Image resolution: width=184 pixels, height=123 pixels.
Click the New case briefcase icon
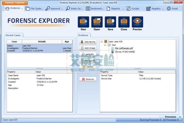pyautogui.click(x=83, y=22)
